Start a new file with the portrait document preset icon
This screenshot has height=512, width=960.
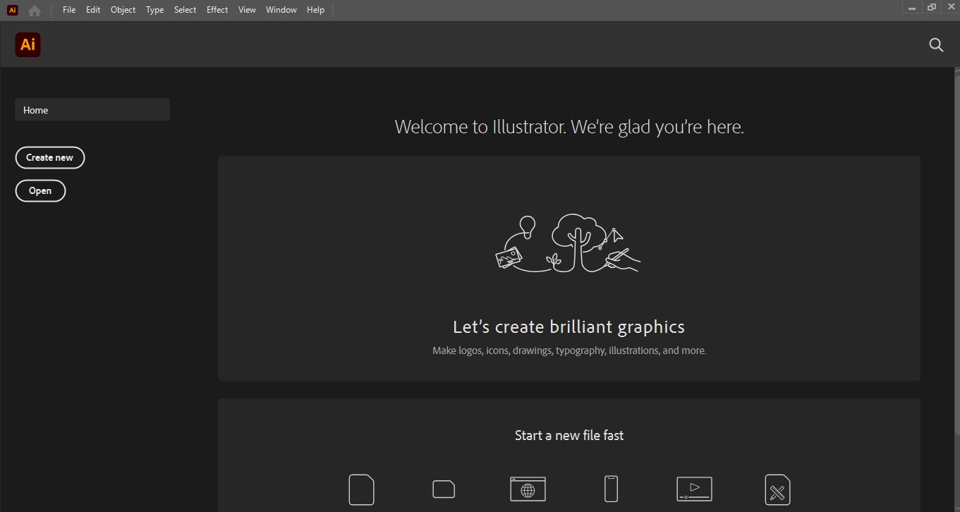[361, 489]
